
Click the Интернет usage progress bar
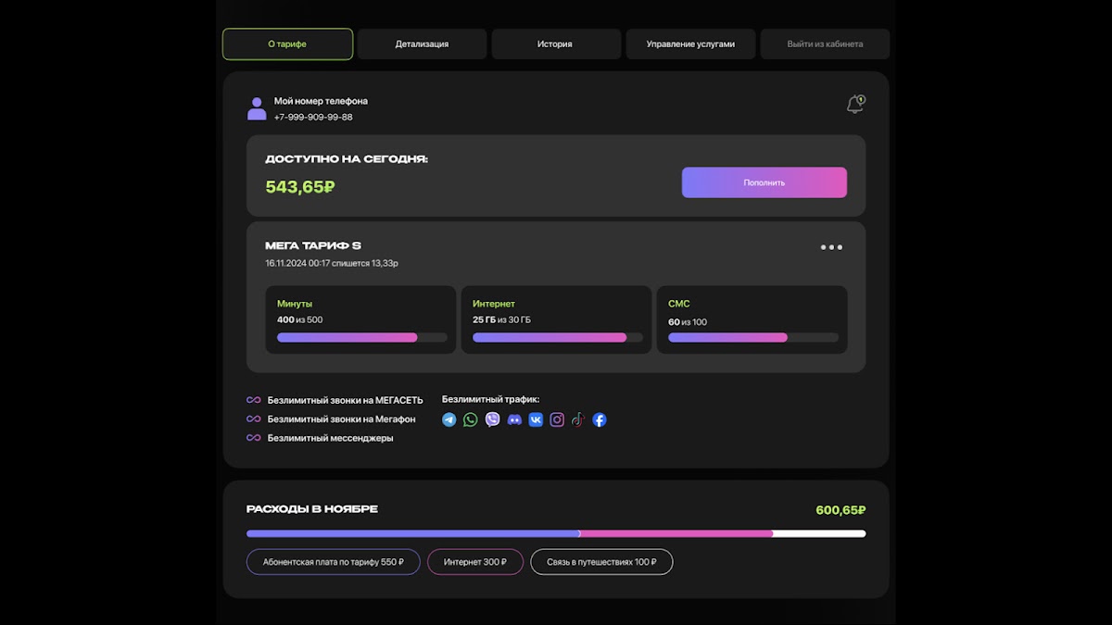pos(556,338)
